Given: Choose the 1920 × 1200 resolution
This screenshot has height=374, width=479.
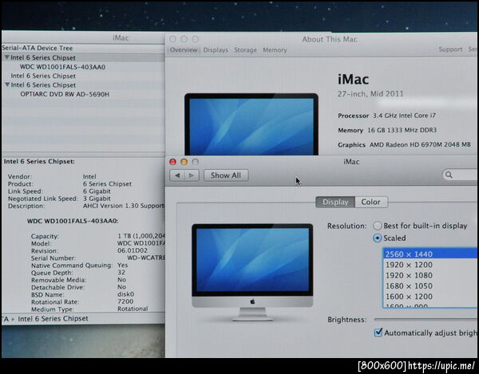Looking at the screenshot, I should tap(430, 265).
